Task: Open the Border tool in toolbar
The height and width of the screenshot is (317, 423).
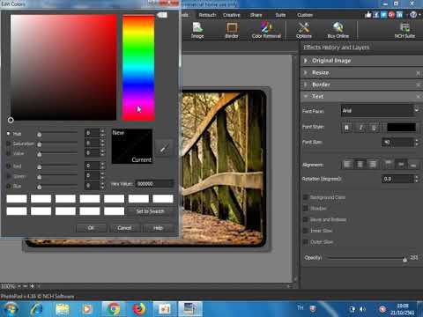Action: tap(232, 30)
